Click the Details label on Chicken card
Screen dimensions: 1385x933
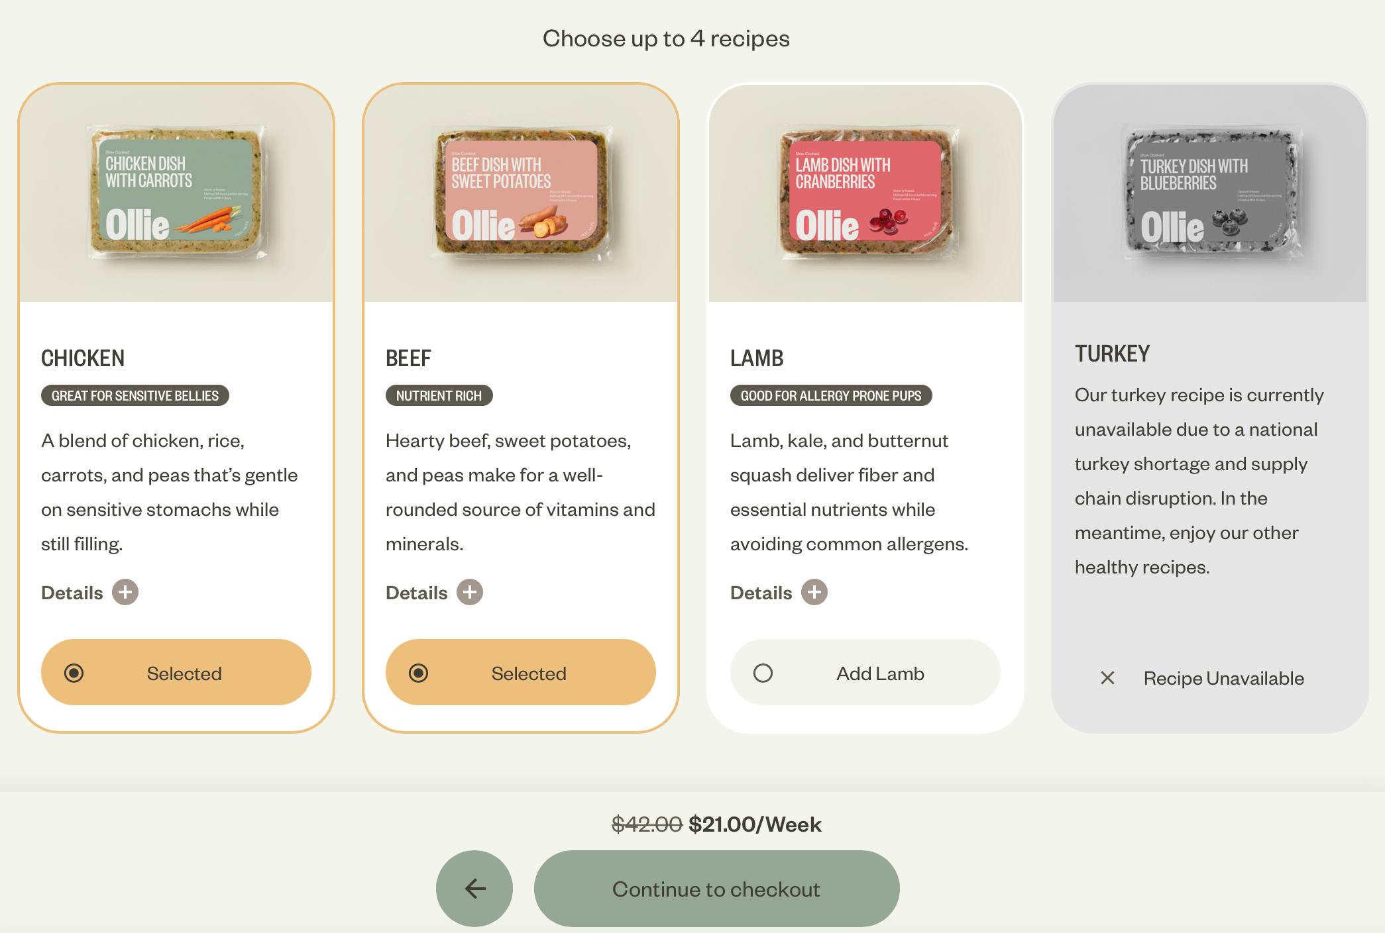[x=72, y=593]
